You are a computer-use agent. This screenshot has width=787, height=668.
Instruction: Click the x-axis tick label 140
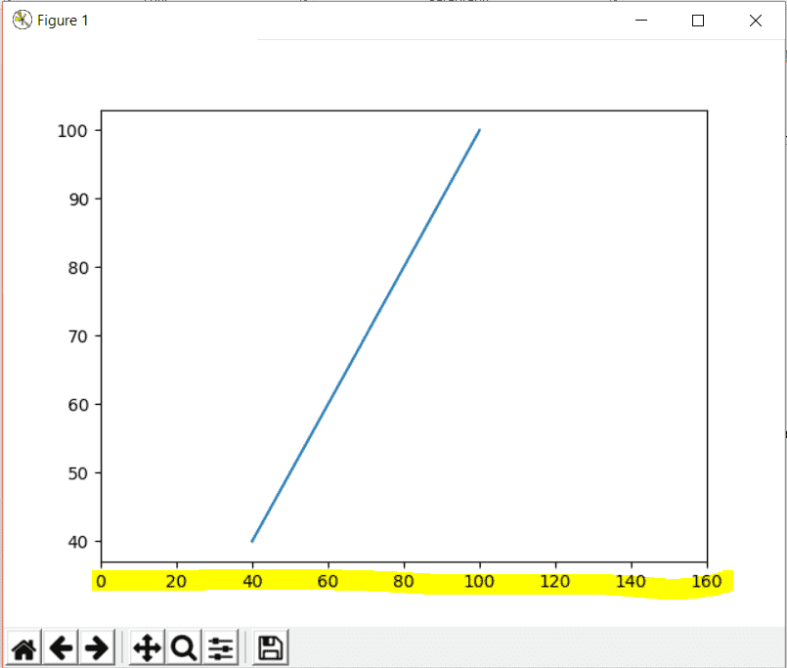(x=631, y=582)
